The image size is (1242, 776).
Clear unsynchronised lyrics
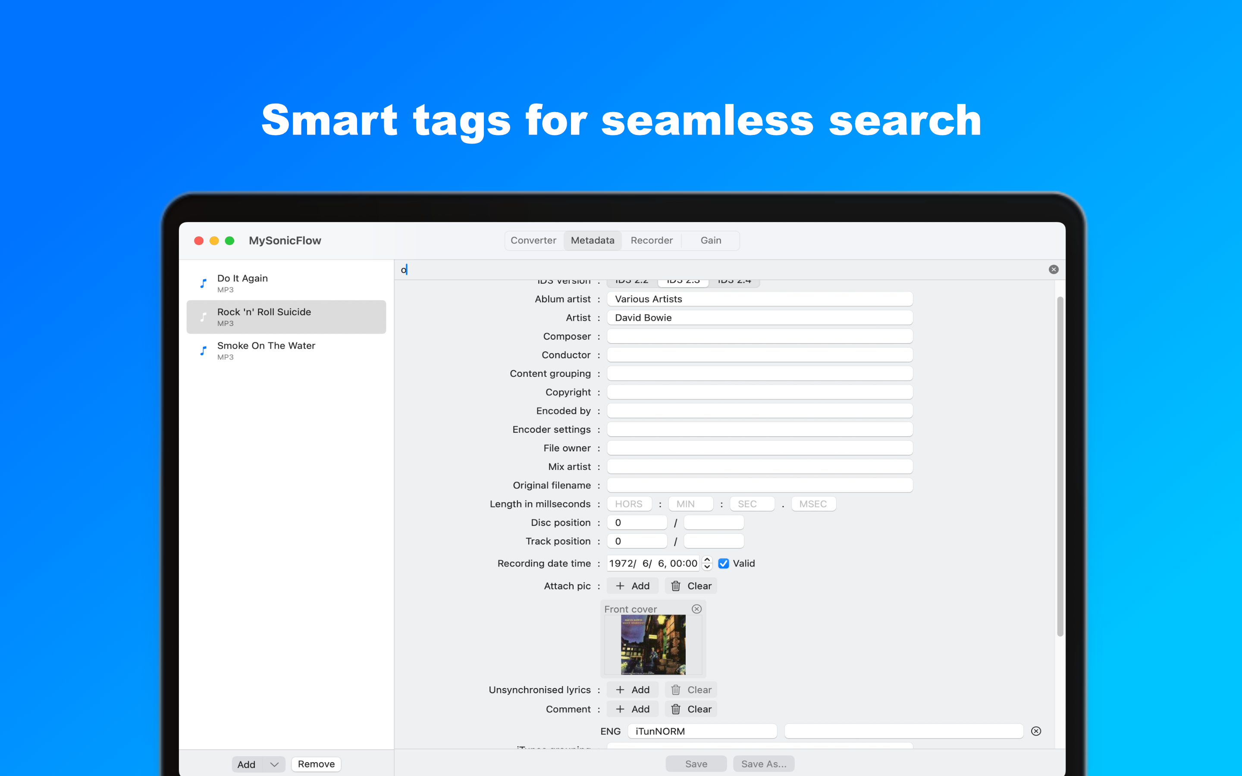(691, 690)
